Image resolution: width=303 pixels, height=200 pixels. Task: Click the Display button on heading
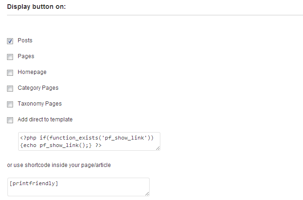(36, 7)
